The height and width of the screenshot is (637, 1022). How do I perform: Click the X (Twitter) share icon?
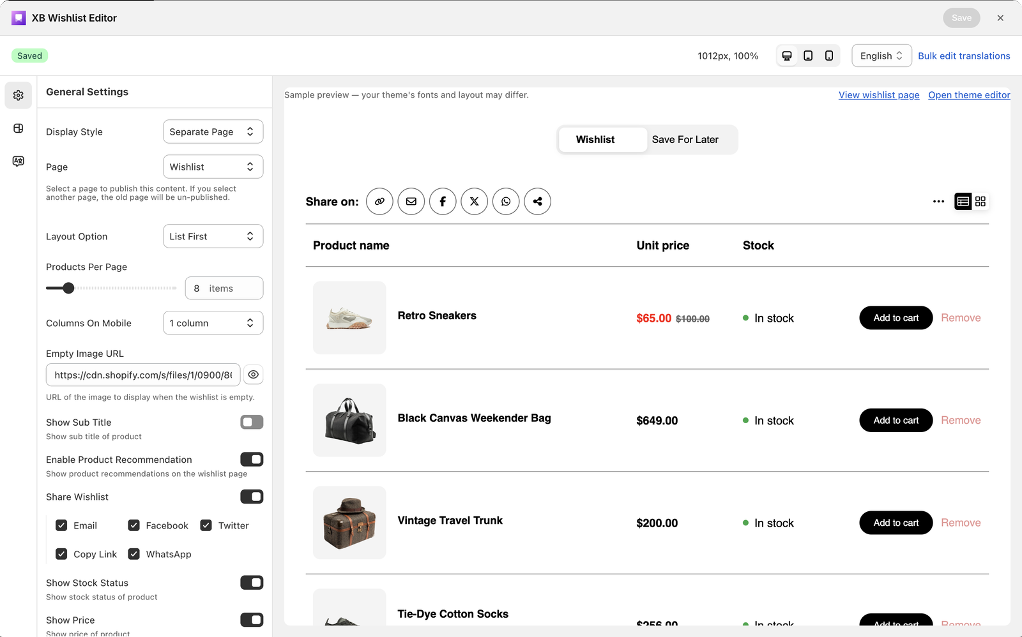[475, 202]
